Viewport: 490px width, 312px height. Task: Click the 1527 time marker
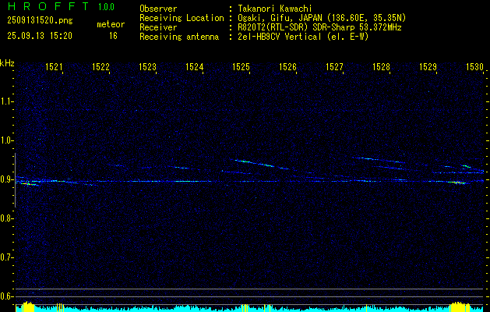[x=335, y=66]
